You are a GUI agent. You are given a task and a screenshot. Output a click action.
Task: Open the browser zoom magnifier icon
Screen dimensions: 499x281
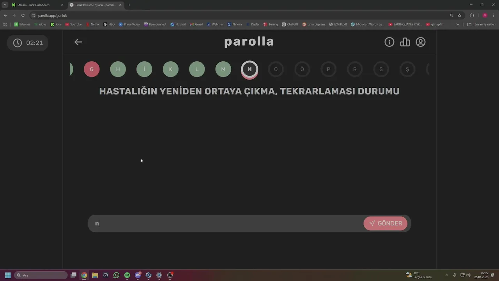451,16
